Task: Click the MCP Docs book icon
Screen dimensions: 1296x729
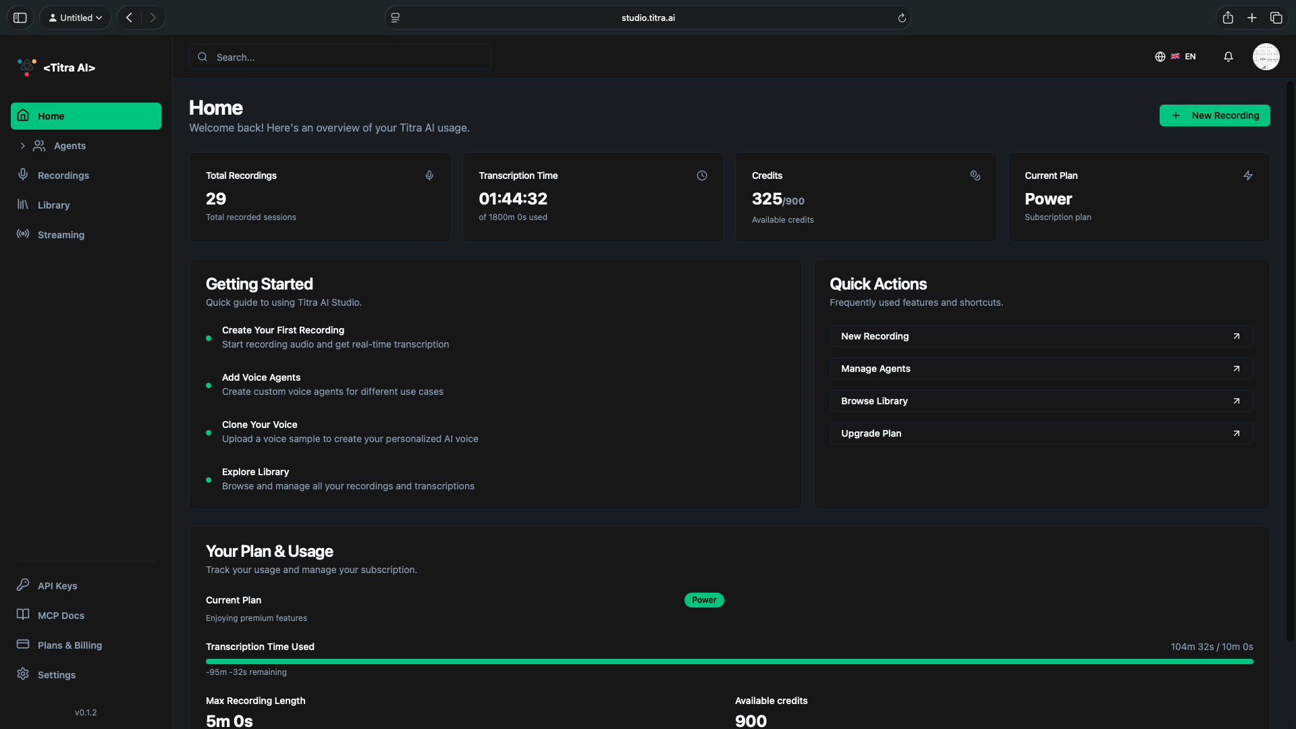Action: 23,614
